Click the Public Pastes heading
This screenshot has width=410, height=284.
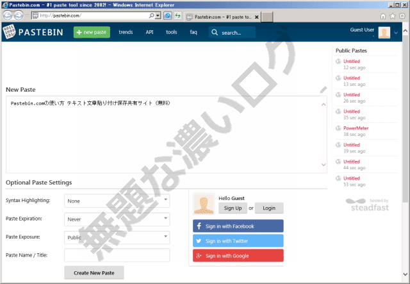click(x=351, y=51)
